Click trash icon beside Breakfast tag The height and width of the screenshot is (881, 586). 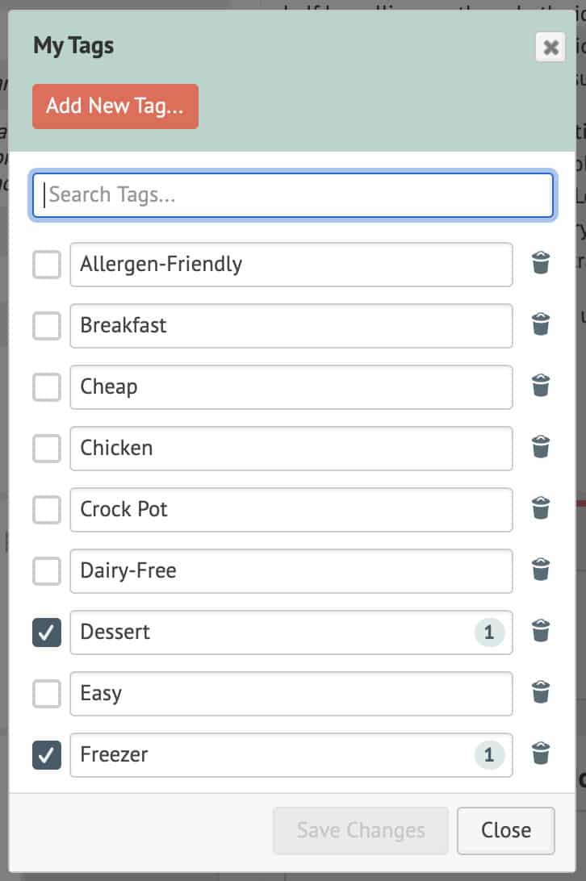click(x=541, y=325)
